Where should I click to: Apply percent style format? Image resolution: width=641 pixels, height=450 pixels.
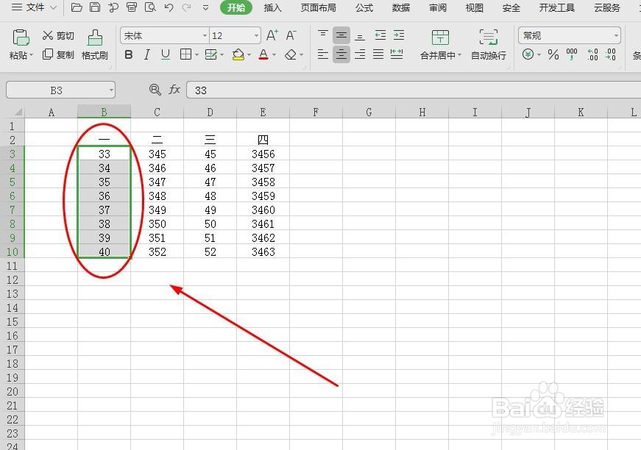click(x=553, y=54)
